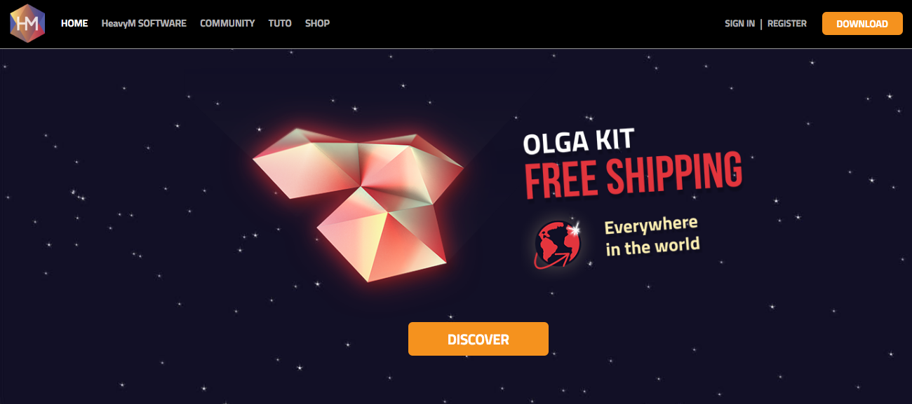Screen dimensions: 912x404
Task: Click the Everywhere in the world caption
Action: coord(652,236)
